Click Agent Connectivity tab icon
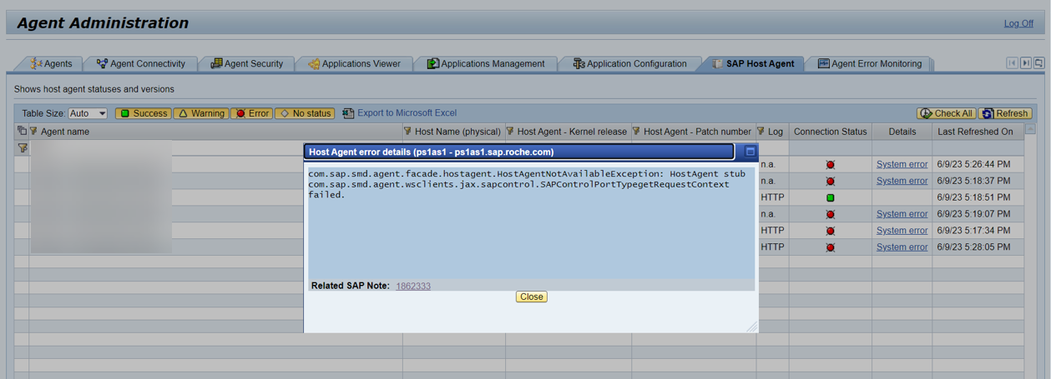Viewport: 1051px width, 379px height. click(102, 63)
